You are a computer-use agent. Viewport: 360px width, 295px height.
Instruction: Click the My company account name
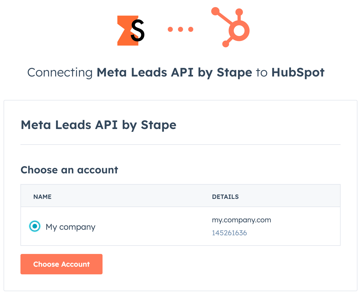(70, 227)
